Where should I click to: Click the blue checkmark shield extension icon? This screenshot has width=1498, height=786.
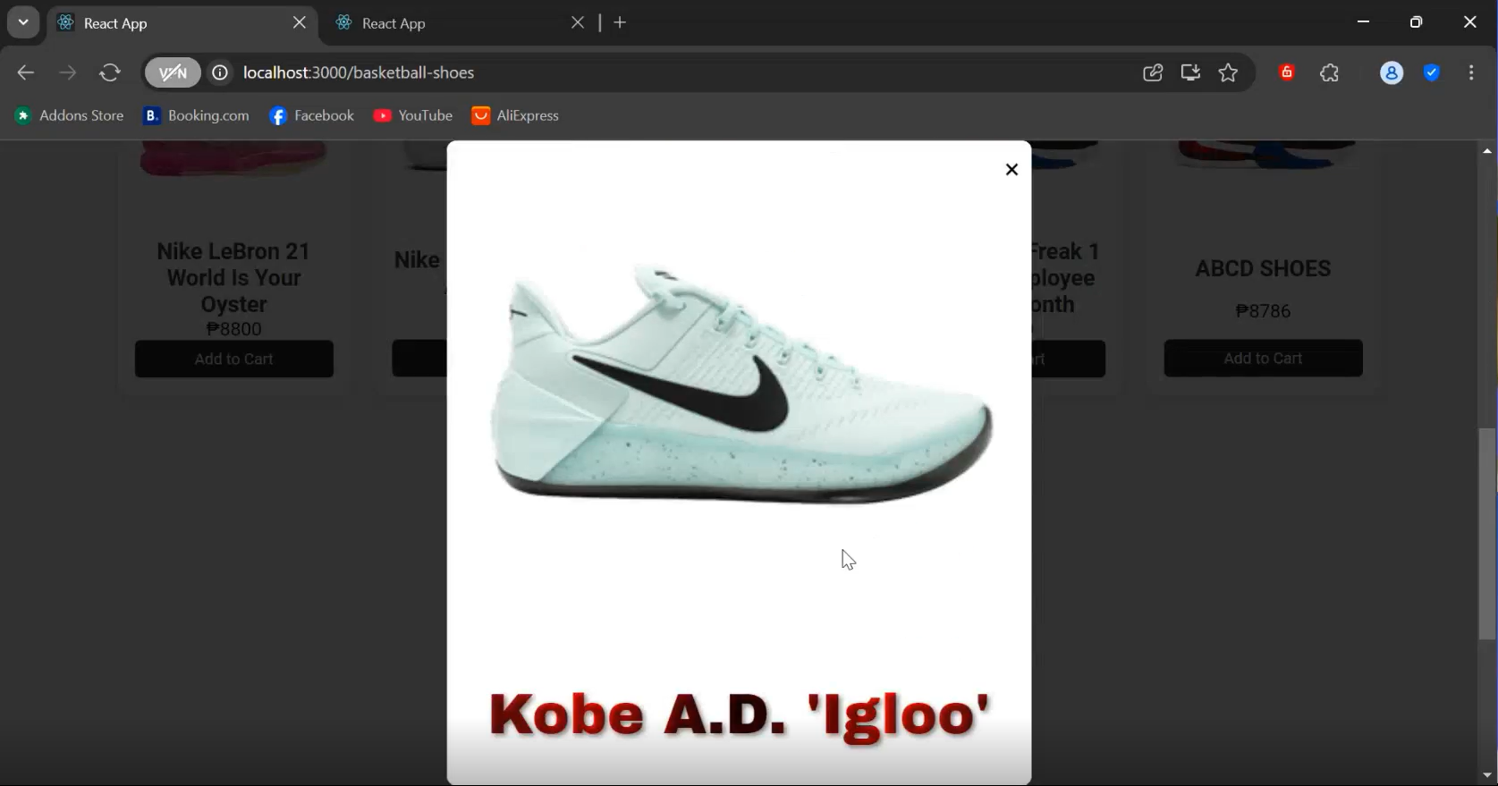pos(1432,72)
